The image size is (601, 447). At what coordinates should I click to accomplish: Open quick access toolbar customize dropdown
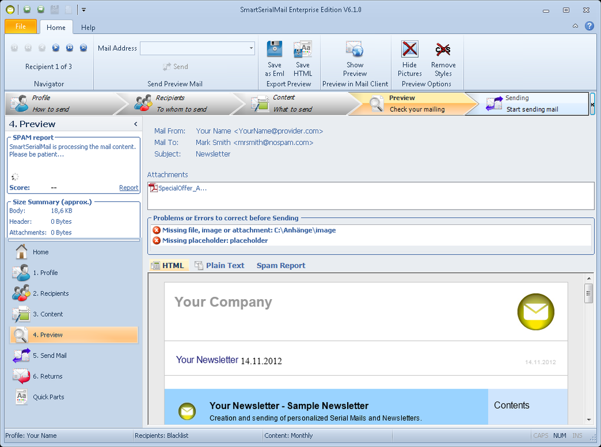pos(84,10)
